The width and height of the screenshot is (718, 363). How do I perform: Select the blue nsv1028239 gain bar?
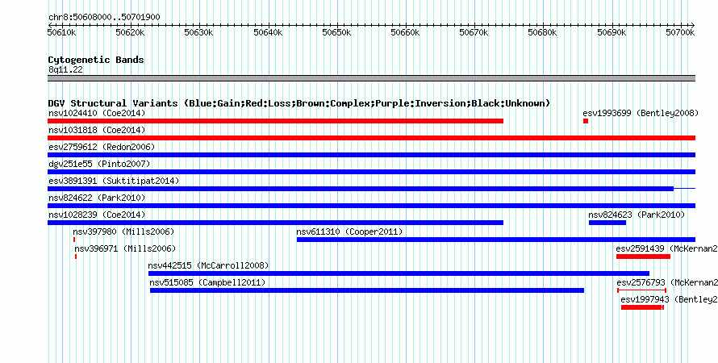tap(276, 223)
